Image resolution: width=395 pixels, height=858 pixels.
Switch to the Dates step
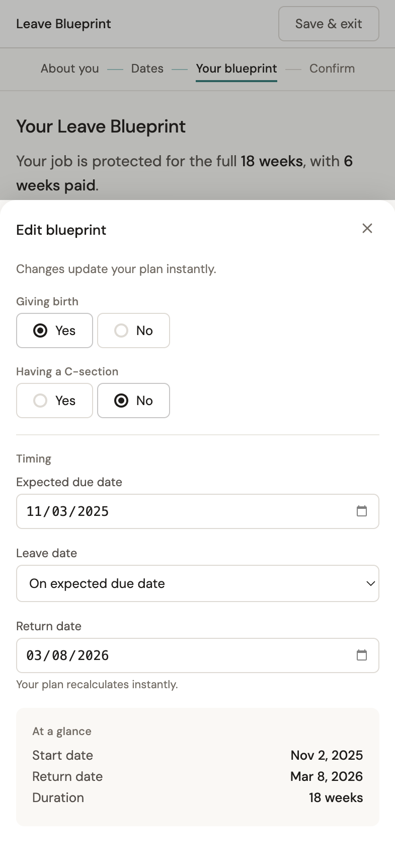tap(147, 69)
